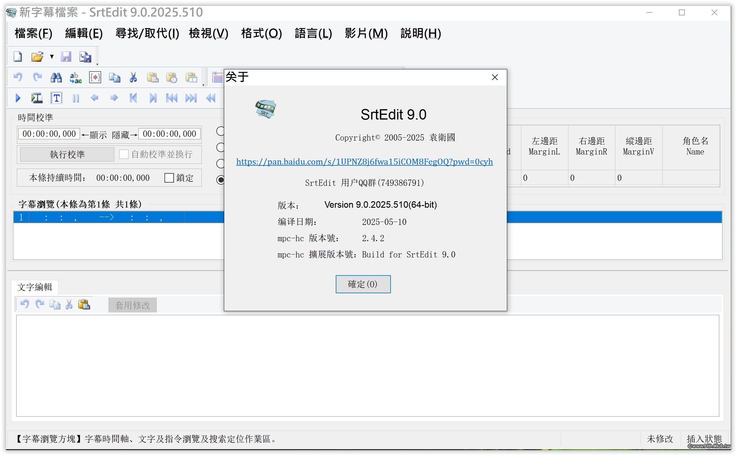The image size is (737, 456).
Task: Click inside the subtitle text editing area
Action: pos(367,366)
